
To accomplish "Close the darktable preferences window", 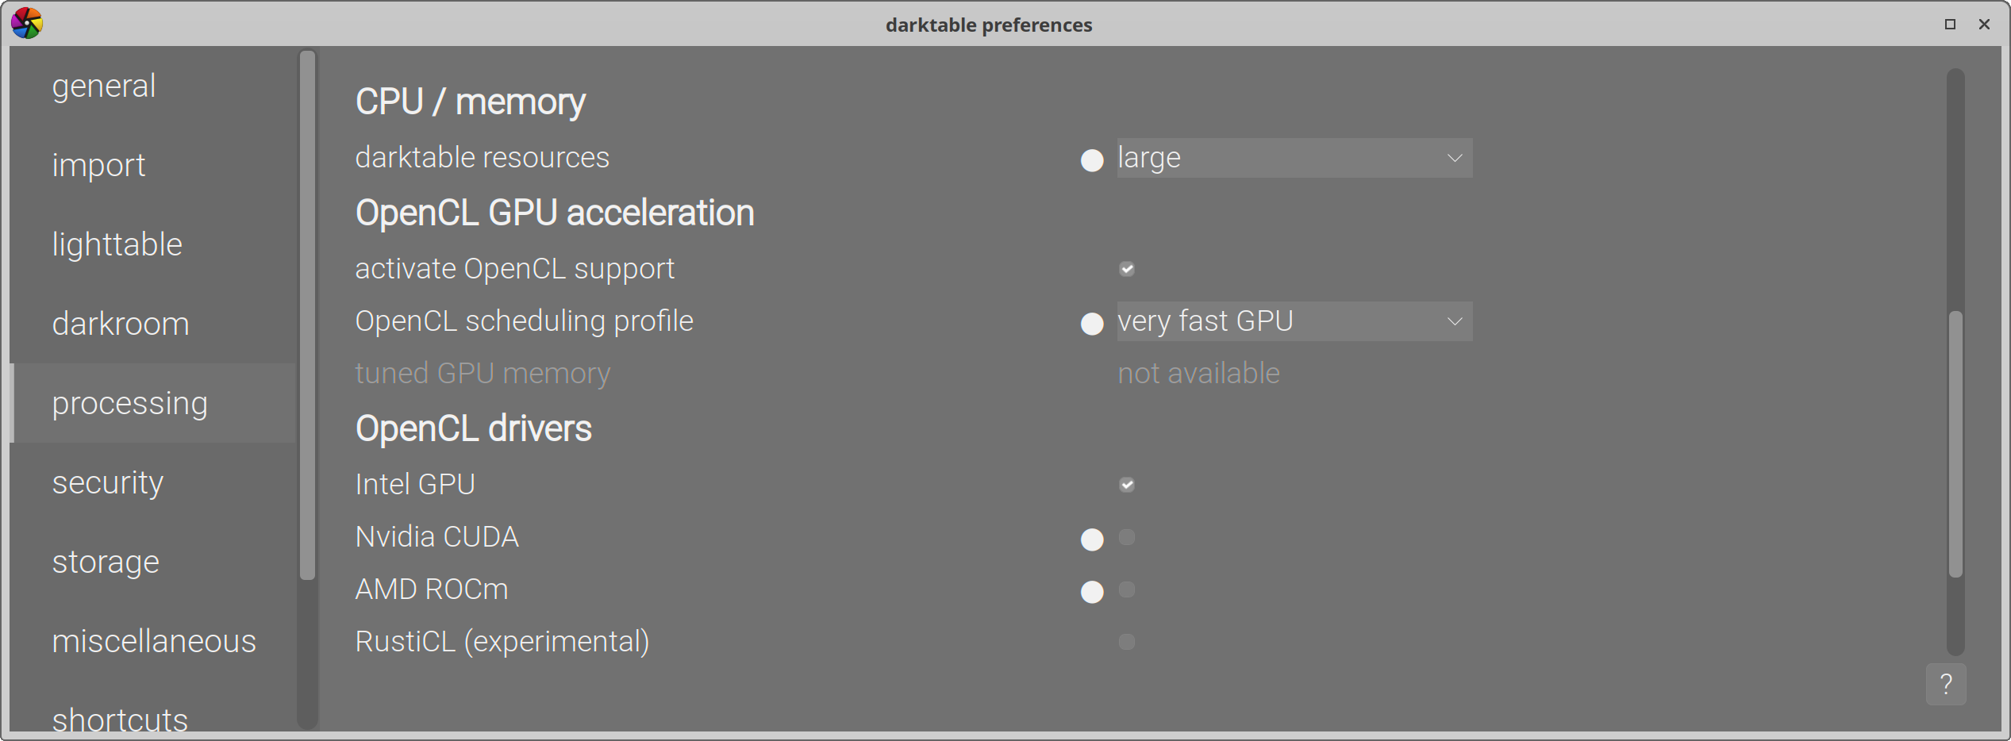I will pos(1984,25).
